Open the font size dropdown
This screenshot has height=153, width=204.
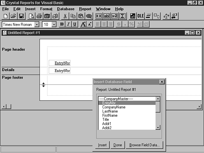(x=54, y=25)
